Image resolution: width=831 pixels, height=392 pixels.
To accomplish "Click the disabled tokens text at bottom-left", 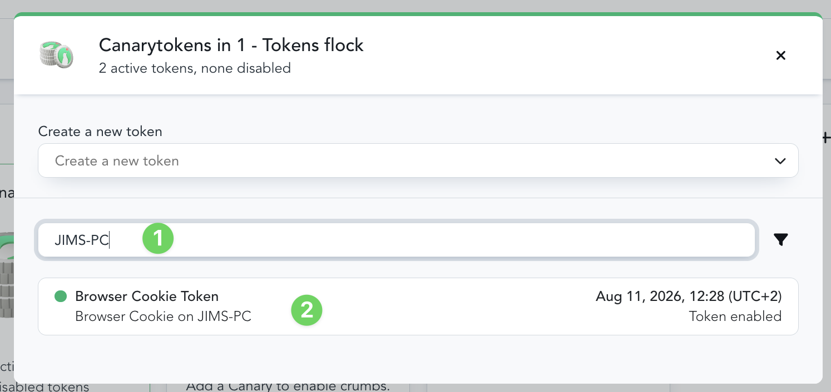I will 44,387.
